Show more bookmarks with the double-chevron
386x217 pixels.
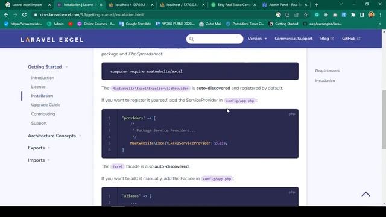click(x=380, y=24)
